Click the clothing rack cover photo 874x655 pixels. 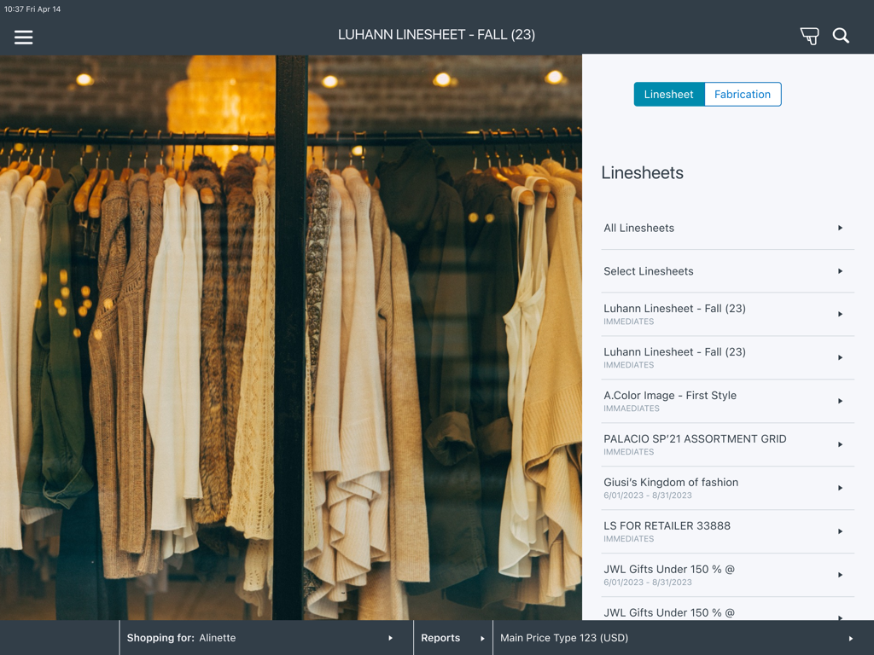click(x=290, y=341)
